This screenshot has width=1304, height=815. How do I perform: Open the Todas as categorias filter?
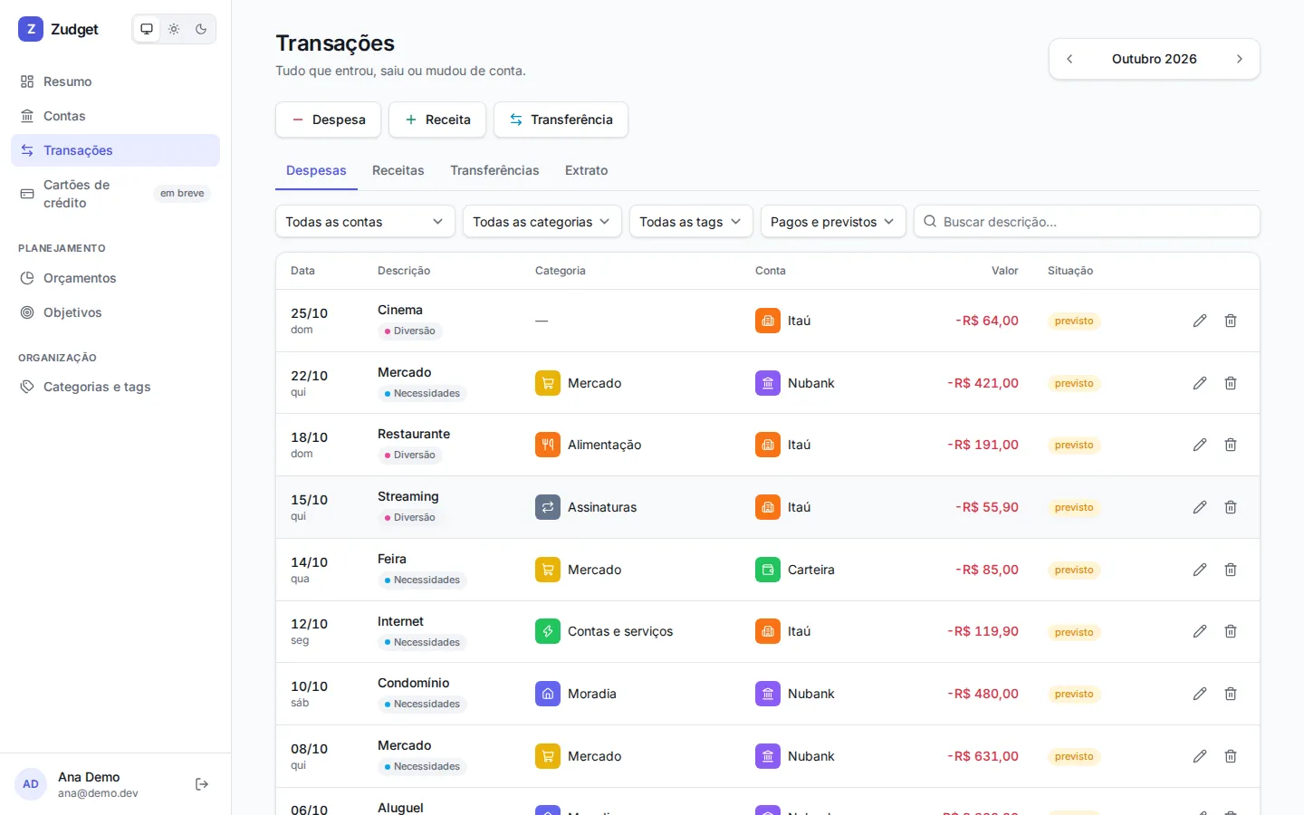coord(542,222)
